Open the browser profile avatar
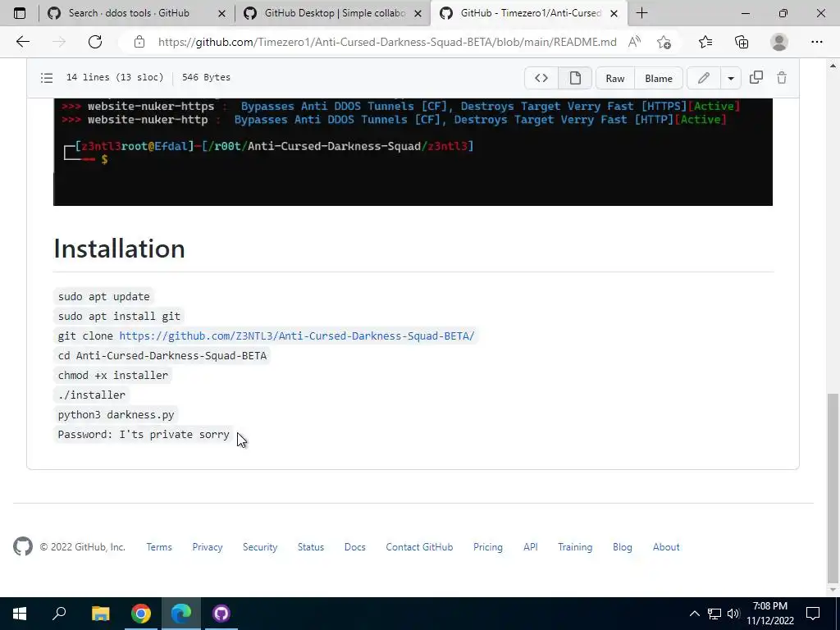Screen dimensions: 840x630 779,42
